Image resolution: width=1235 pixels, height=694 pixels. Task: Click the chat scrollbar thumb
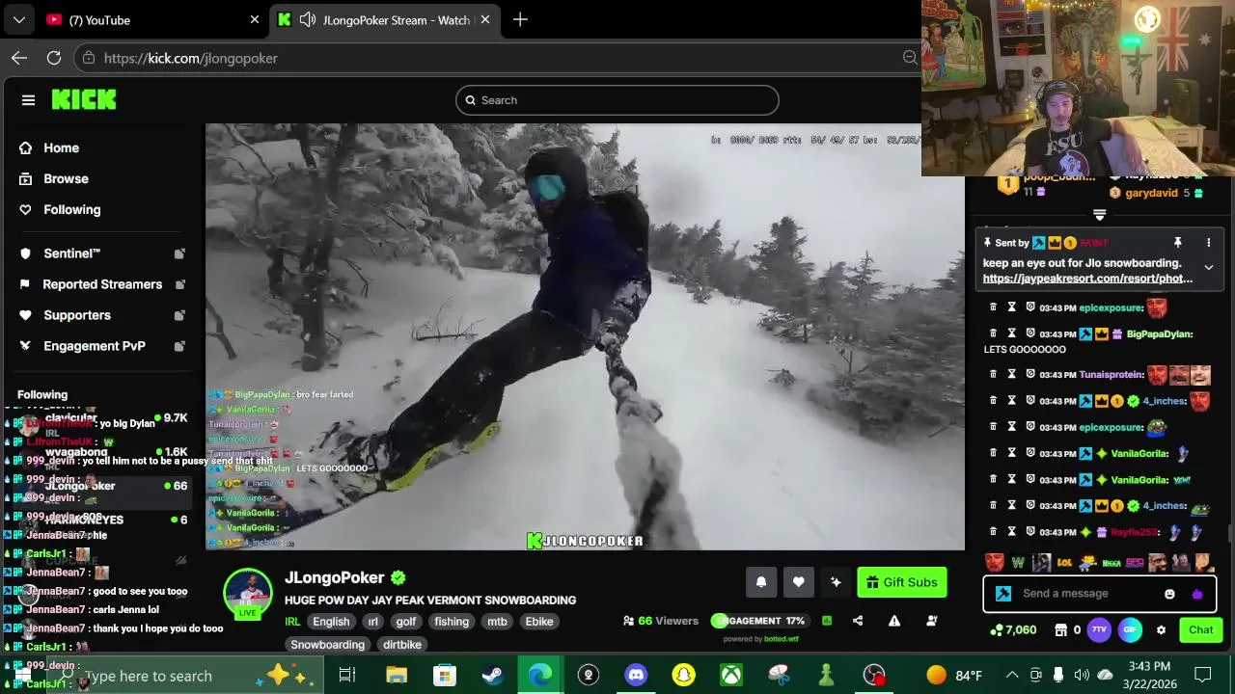tap(1229, 533)
